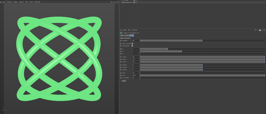The width and height of the screenshot is (266, 114).
Task: Click the Lissajous object icon in object tree
Action: (124, 3)
